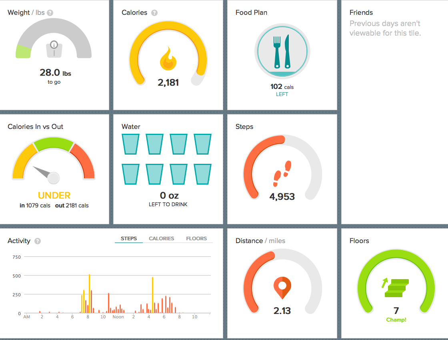Click the footprints icon in Steps tile
The height and width of the screenshot is (340, 448).
click(282, 173)
